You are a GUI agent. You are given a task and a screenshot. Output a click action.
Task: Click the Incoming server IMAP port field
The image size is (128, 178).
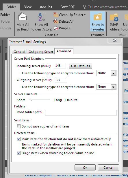60,66
